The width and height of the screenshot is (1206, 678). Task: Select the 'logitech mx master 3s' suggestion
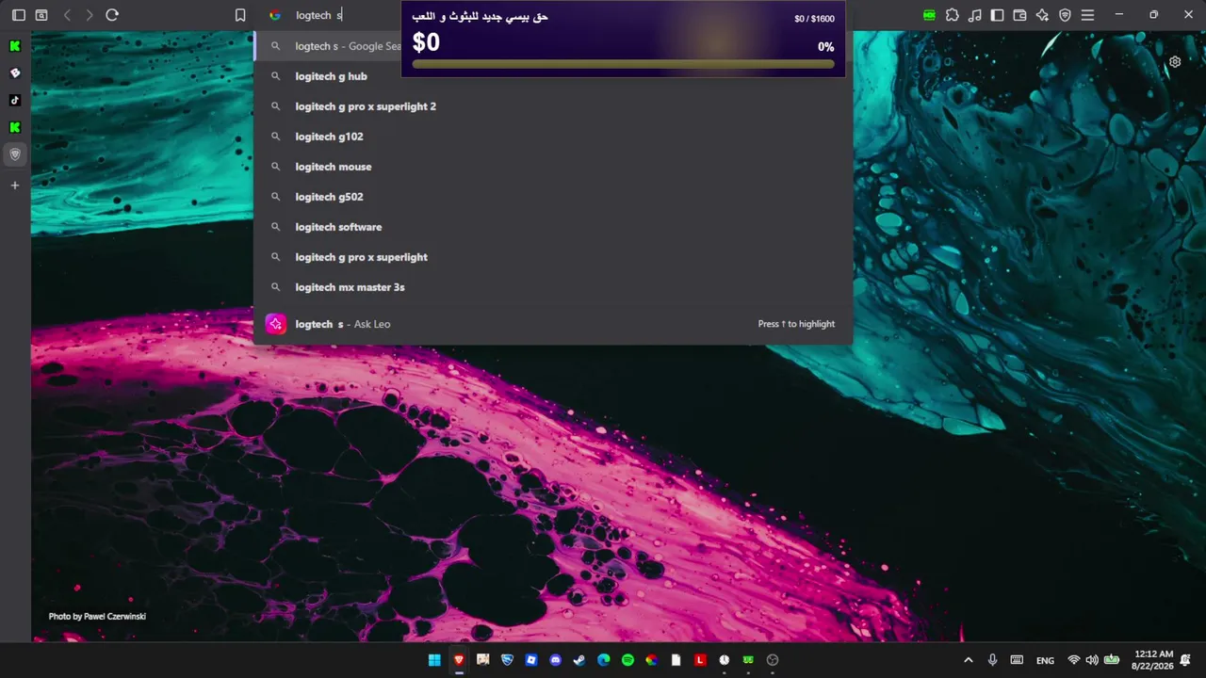pyautogui.click(x=553, y=287)
